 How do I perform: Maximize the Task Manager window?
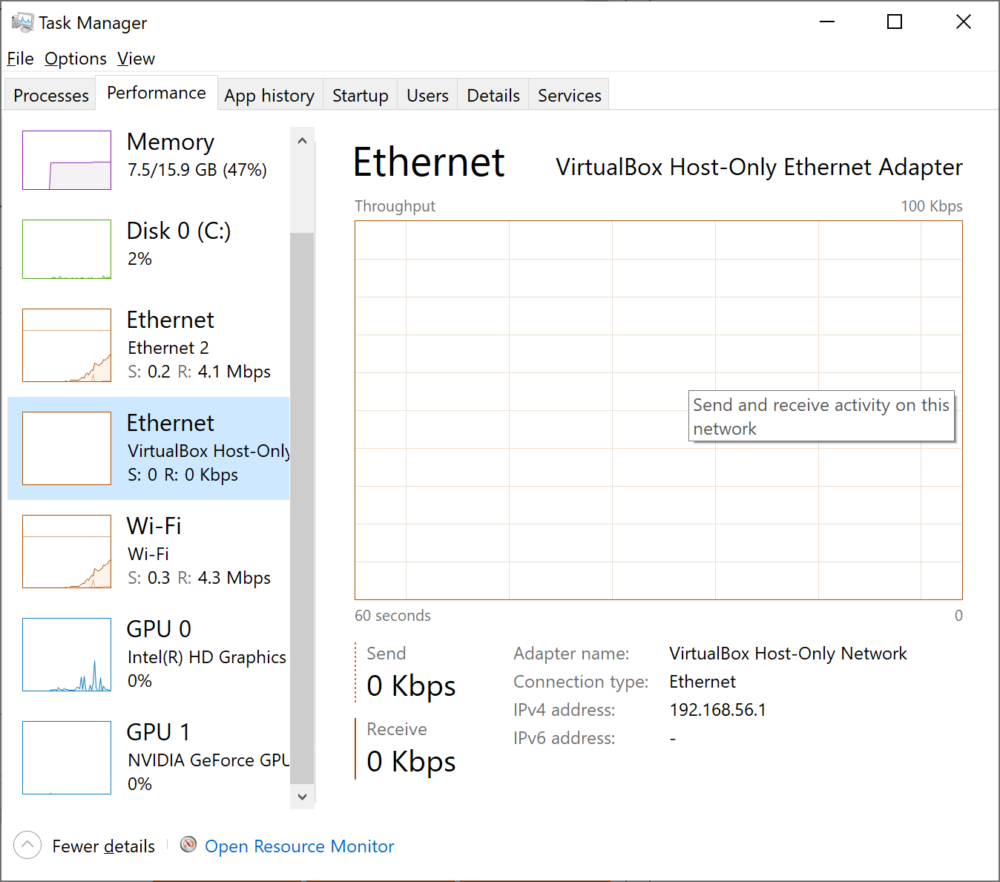[x=895, y=22]
